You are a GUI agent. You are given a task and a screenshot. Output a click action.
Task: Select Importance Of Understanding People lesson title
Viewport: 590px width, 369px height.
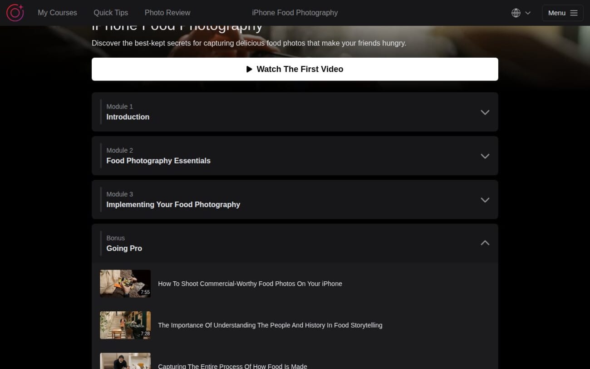pos(270,325)
